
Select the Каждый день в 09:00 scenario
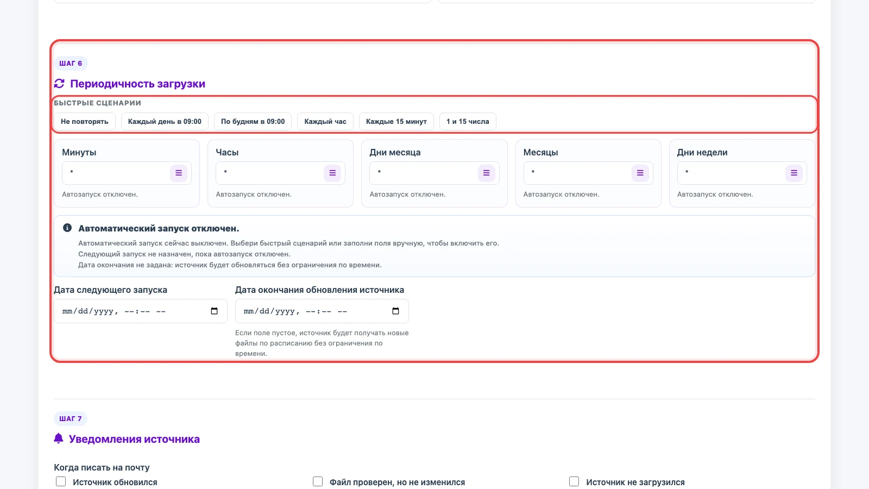click(165, 121)
